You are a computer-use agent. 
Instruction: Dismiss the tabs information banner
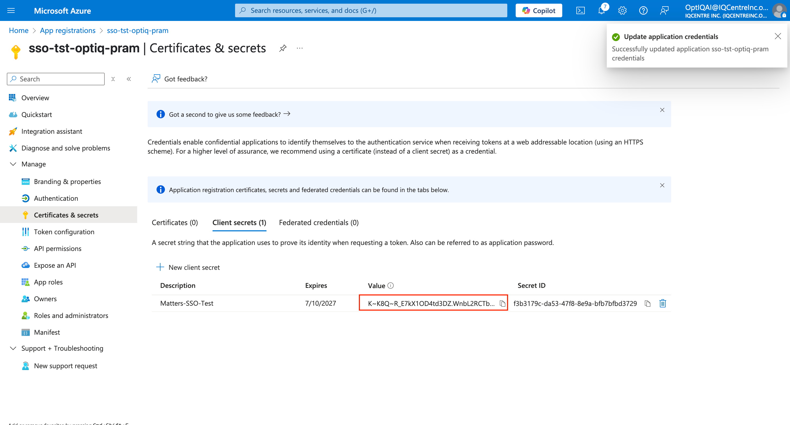[x=662, y=185]
